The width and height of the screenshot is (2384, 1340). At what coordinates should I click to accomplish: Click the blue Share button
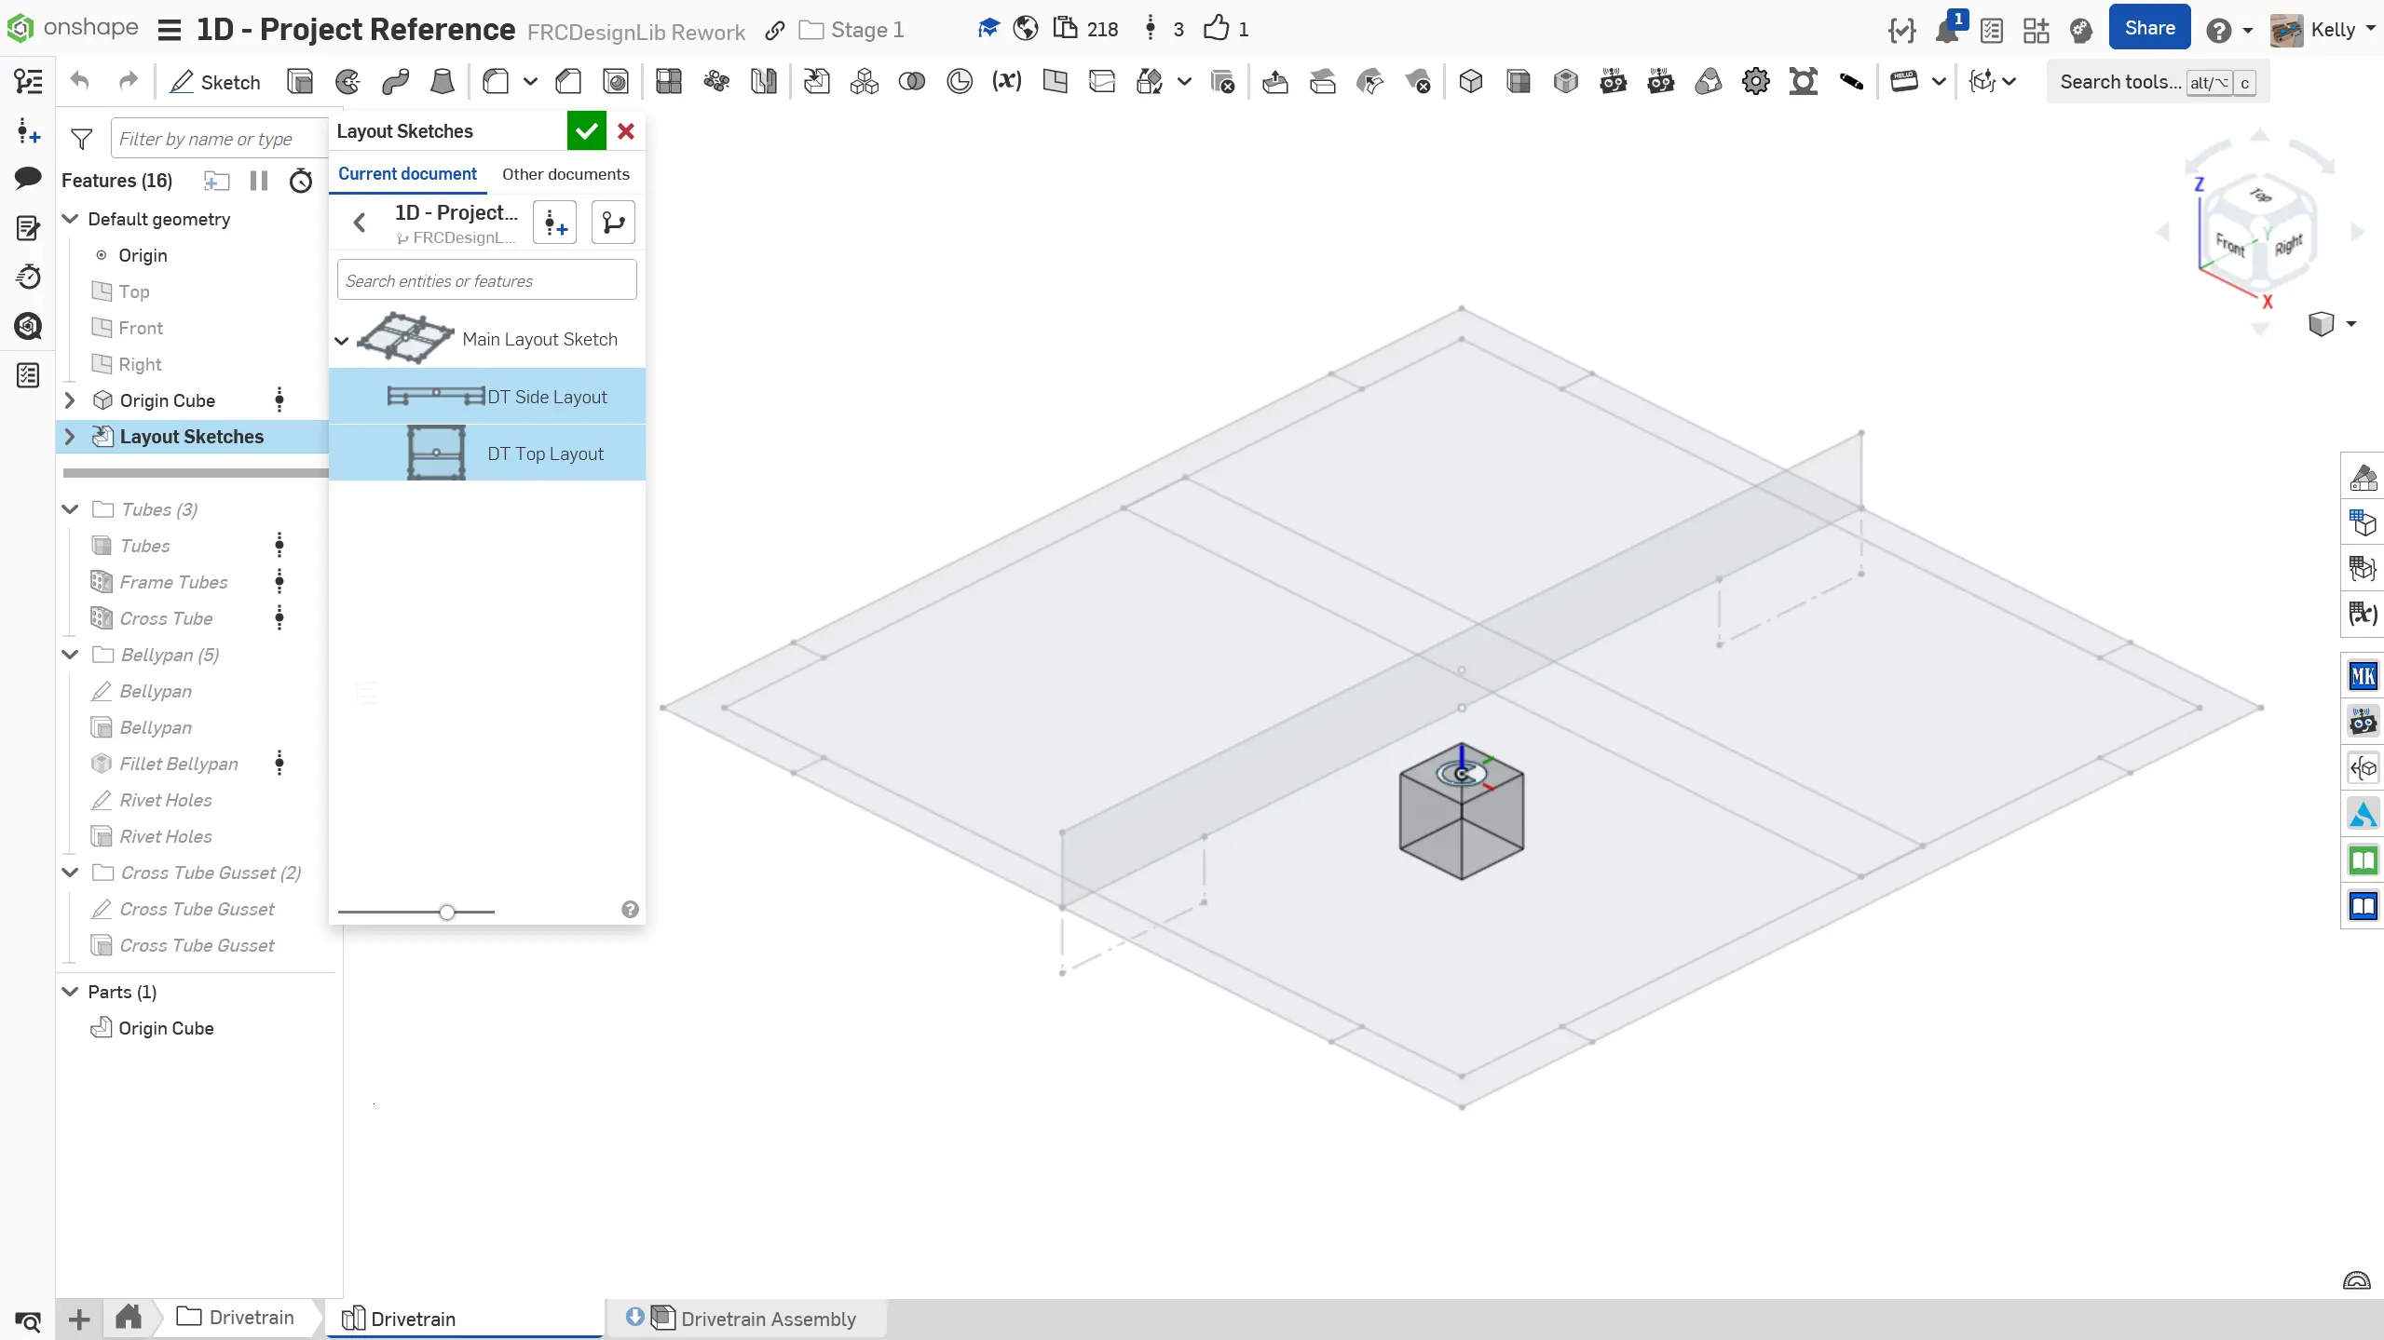click(x=2149, y=28)
